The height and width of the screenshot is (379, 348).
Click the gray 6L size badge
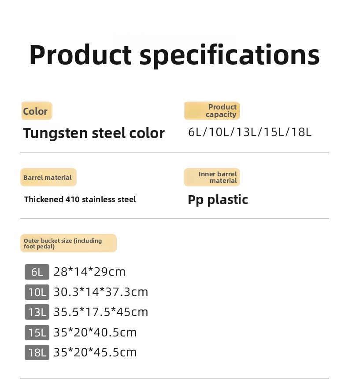[37, 272]
